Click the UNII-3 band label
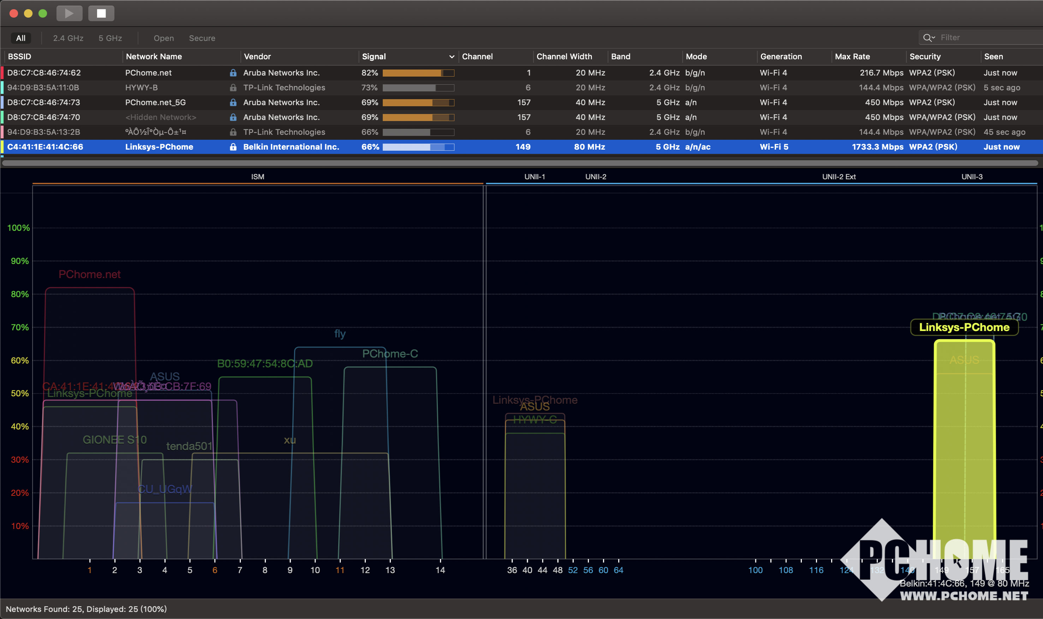The width and height of the screenshot is (1043, 619). pyautogui.click(x=972, y=177)
